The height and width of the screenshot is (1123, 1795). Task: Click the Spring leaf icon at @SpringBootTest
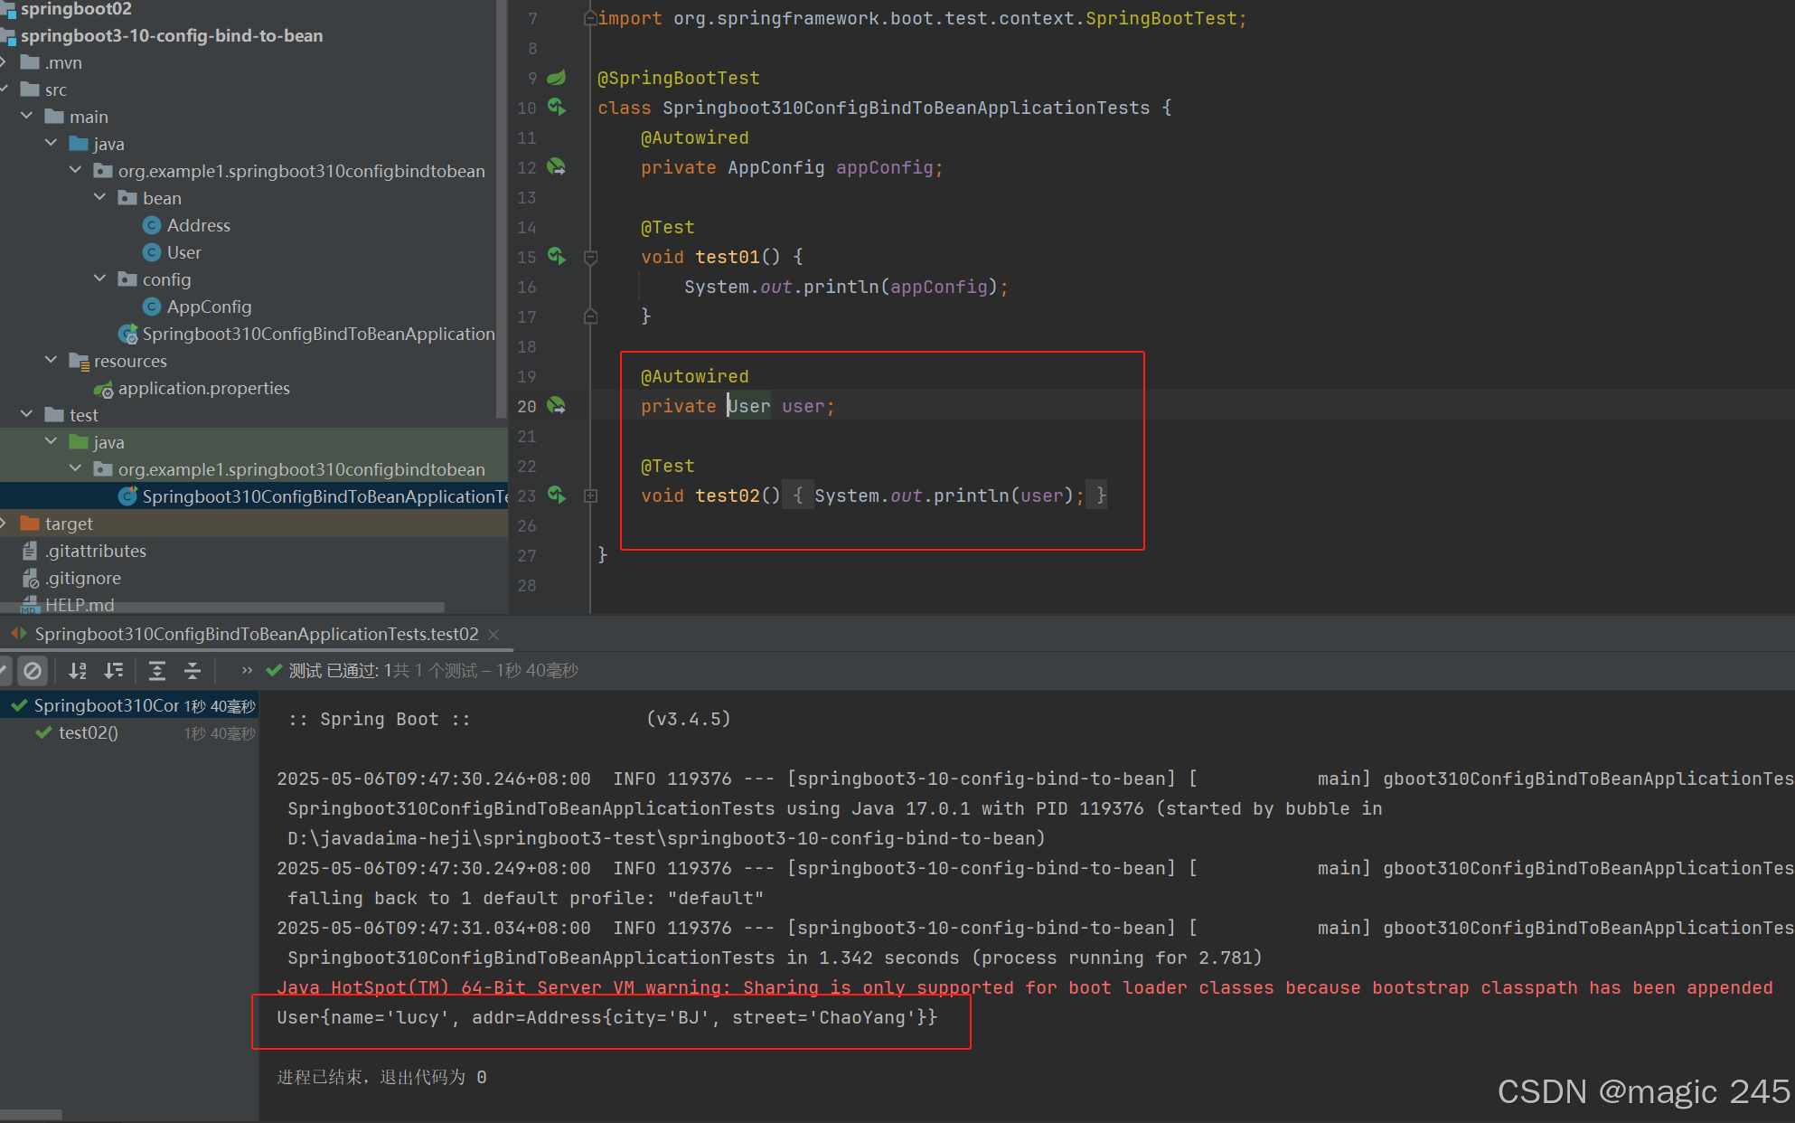pos(557,78)
